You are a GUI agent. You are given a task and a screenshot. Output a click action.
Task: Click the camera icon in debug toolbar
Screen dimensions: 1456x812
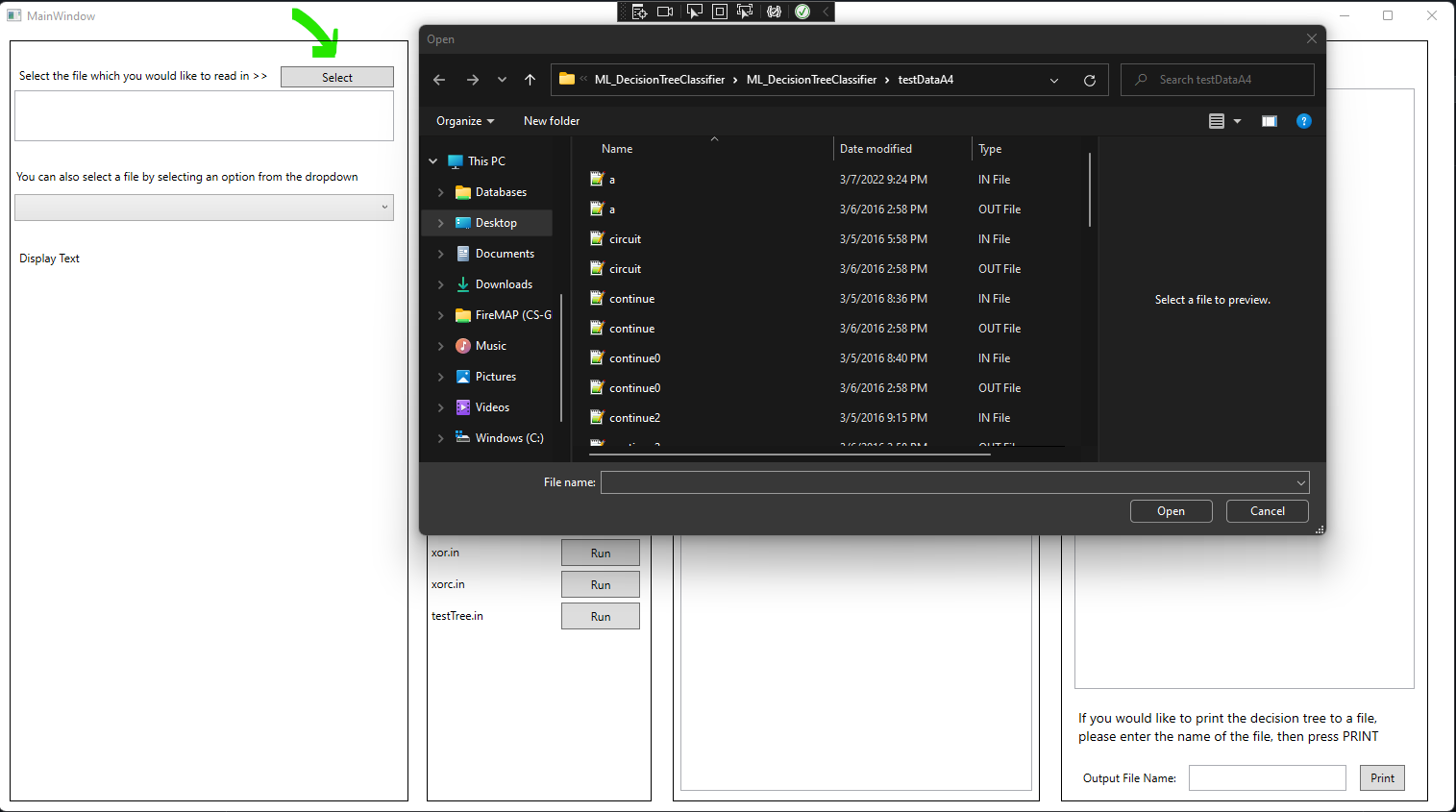(x=665, y=12)
